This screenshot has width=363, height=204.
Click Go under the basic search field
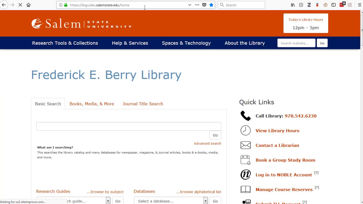tap(215, 135)
